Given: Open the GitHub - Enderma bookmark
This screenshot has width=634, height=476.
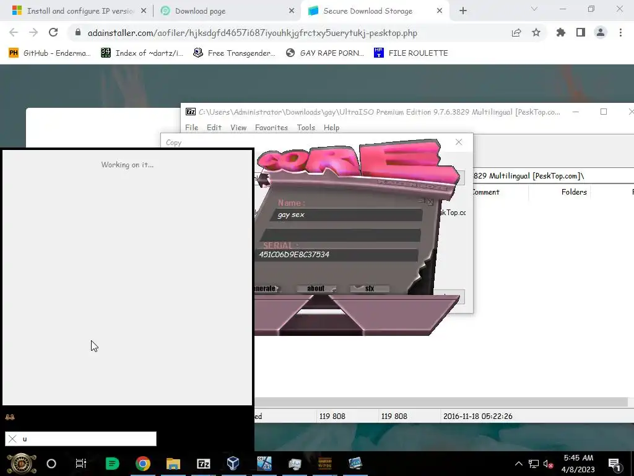Looking at the screenshot, I should pos(50,53).
